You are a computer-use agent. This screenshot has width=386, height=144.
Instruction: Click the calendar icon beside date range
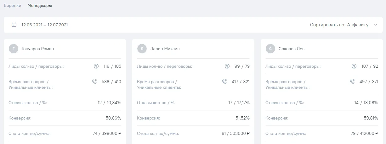click(14, 25)
